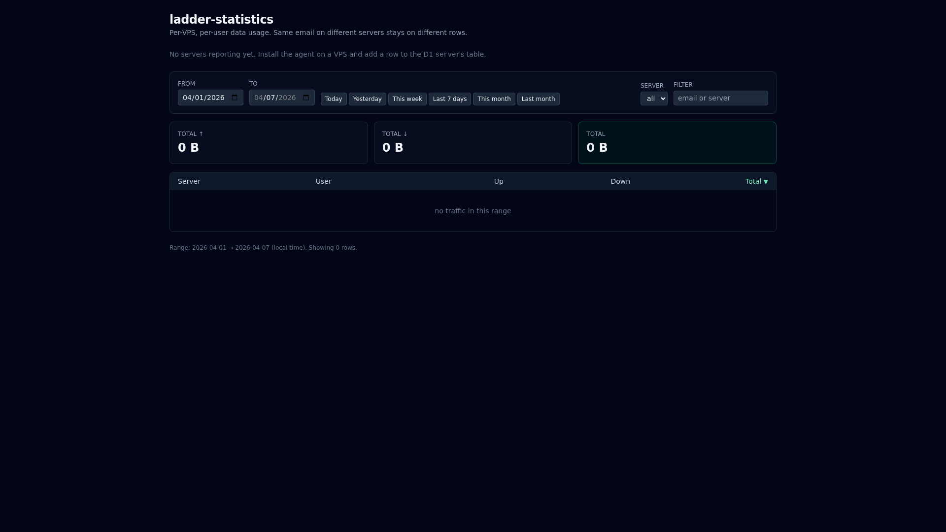Click the ladder-statistics page title
This screenshot has width=946, height=532.
pyautogui.click(x=221, y=19)
